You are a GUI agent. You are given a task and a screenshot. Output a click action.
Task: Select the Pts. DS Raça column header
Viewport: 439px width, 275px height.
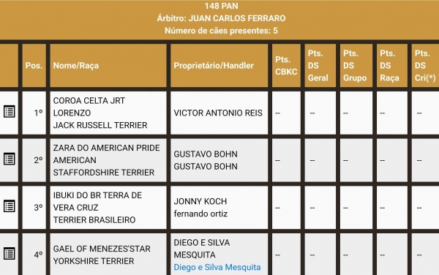coord(392,66)
